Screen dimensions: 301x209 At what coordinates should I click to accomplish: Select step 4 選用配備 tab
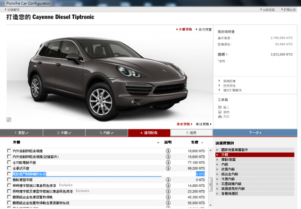[149, 133]
